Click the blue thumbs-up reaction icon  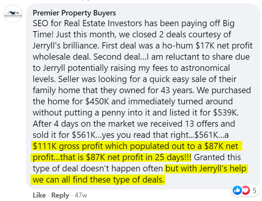(236, 190)
